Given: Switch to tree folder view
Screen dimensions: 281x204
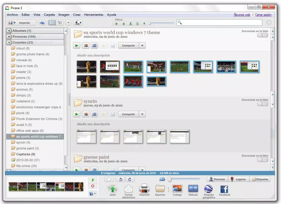Looking at the screenshot, I should [x=60, y=23].
